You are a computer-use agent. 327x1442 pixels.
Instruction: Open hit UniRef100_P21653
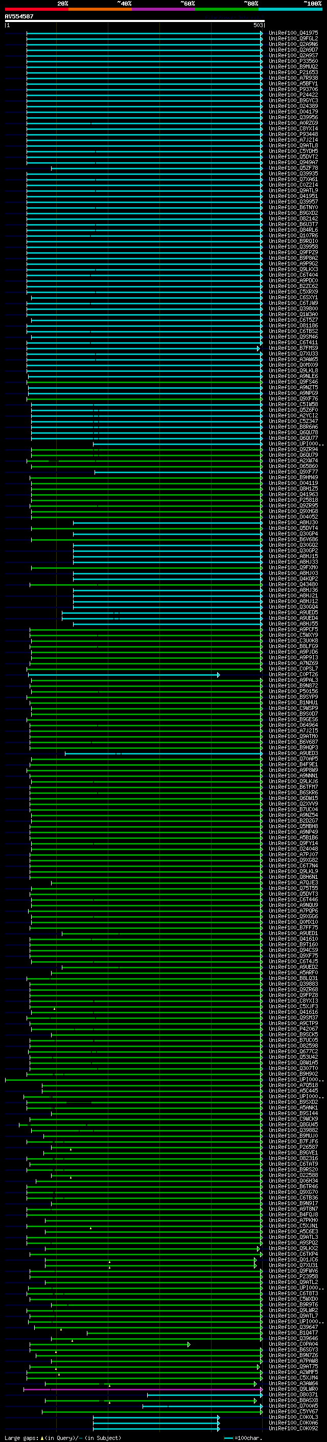coord(293,72)
